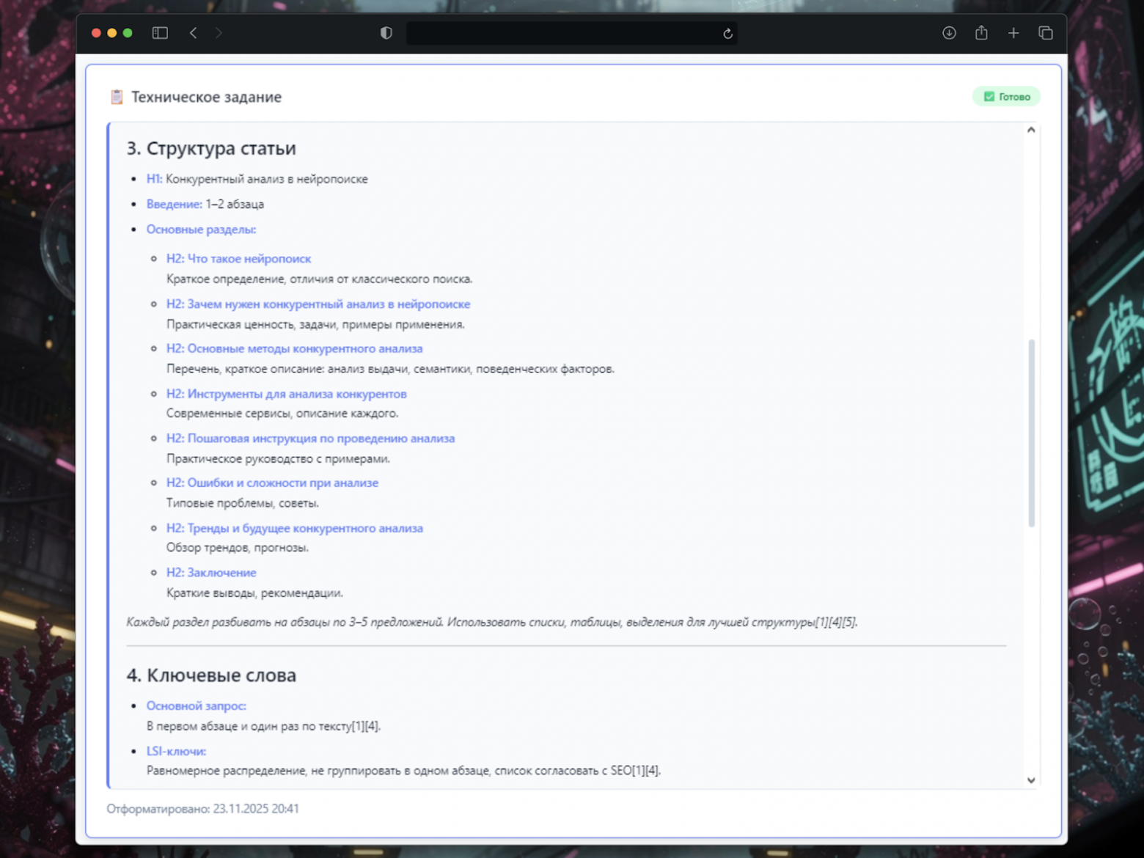Go forward to the next page
The width and height of the screenshot is (1144, 858).
click(x=219, y=33)
